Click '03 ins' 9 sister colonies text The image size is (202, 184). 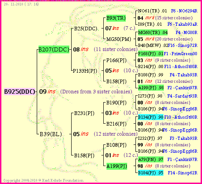pos(164,60)
